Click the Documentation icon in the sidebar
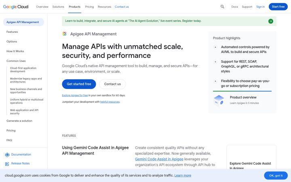 (x=7, y=154)
